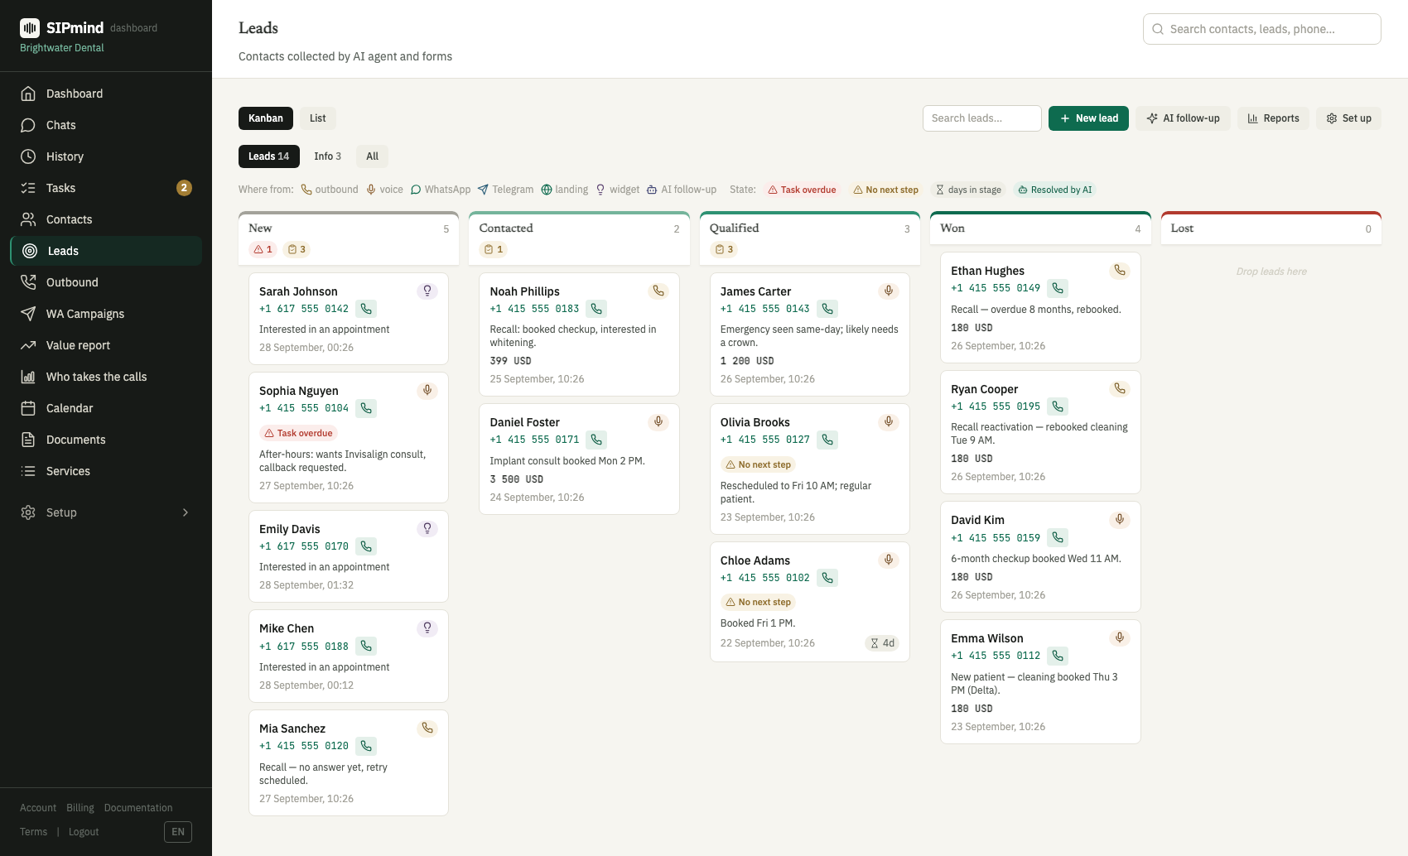Switch to the List view tab
This screenshot has height=856, width=1408.
tap(318, 118)
